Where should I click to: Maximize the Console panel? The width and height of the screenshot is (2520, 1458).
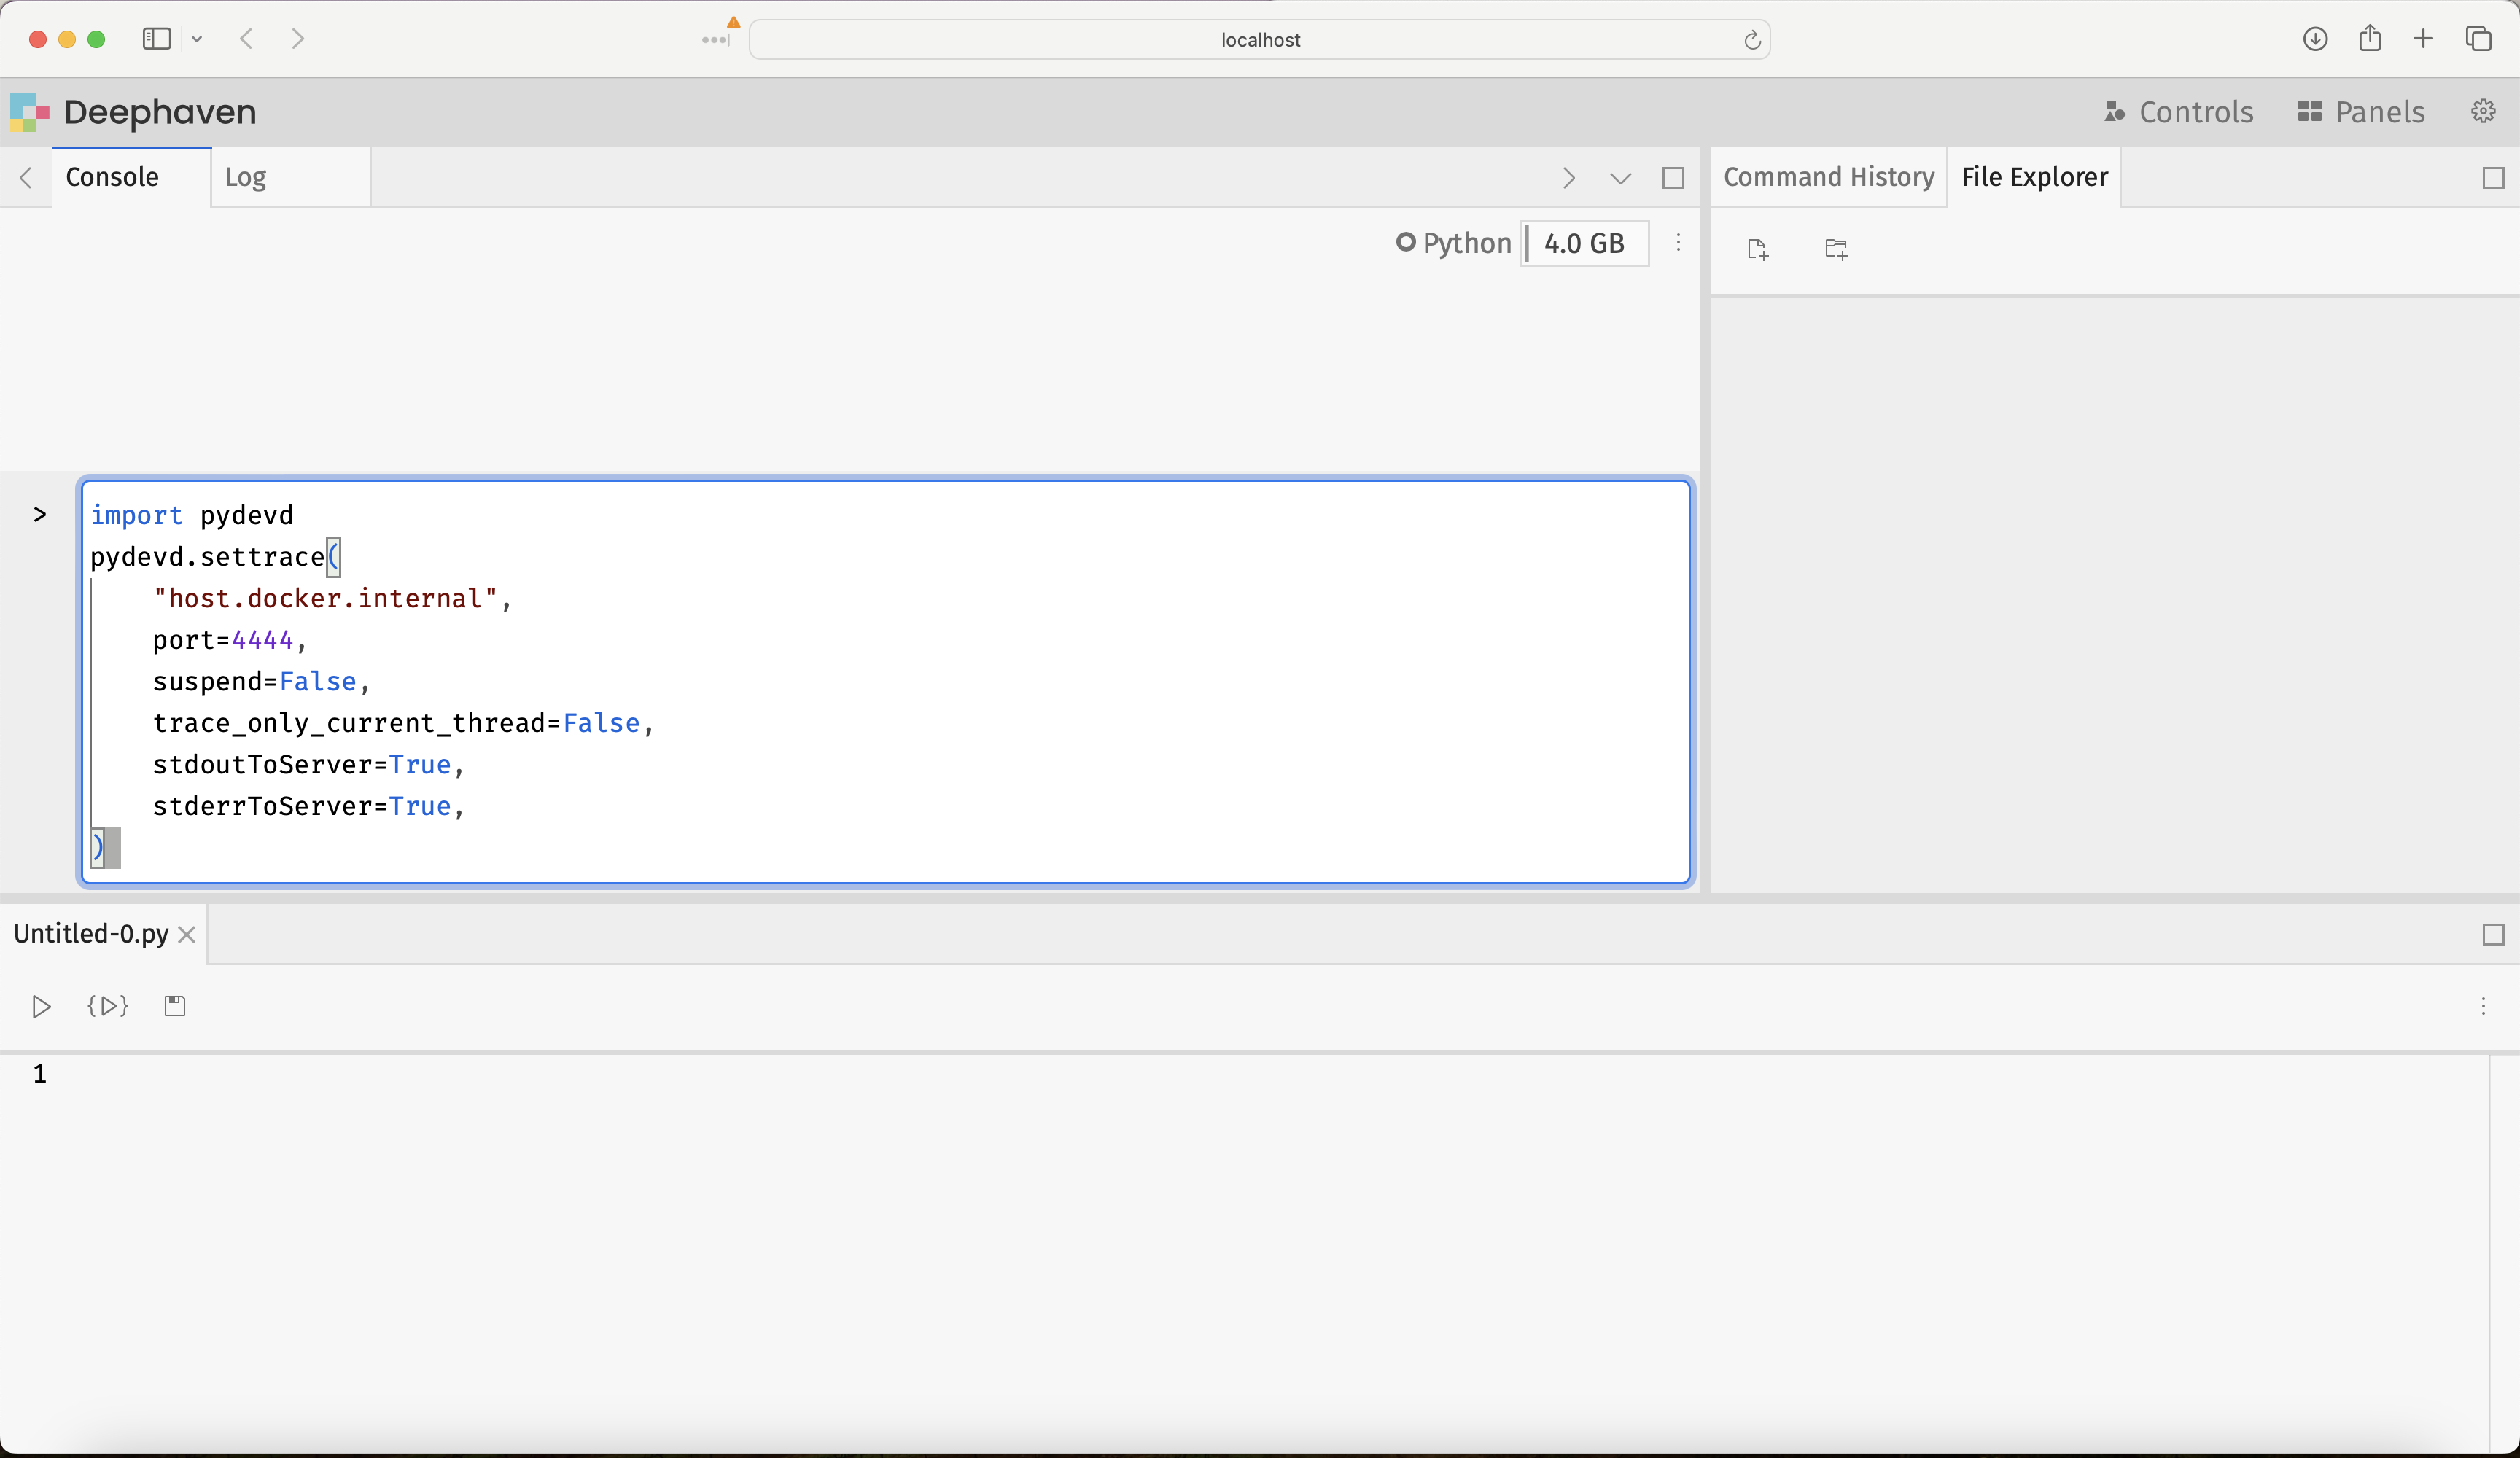coord(1673,178)
